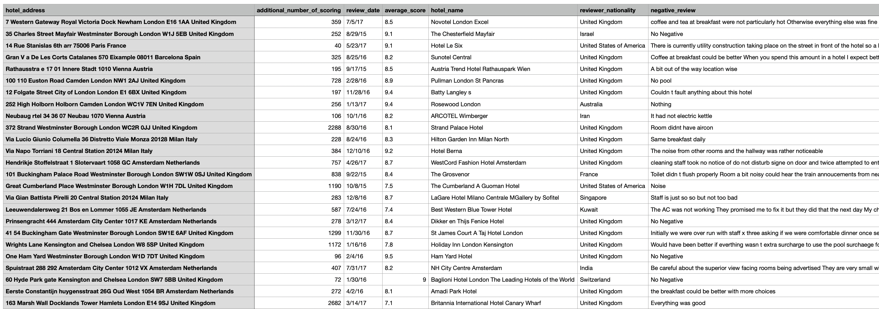Viewport: 879px width, 309px height.
Task: Click nationality cell reading France
Action: pyautogui.click(x=613, y=174)
